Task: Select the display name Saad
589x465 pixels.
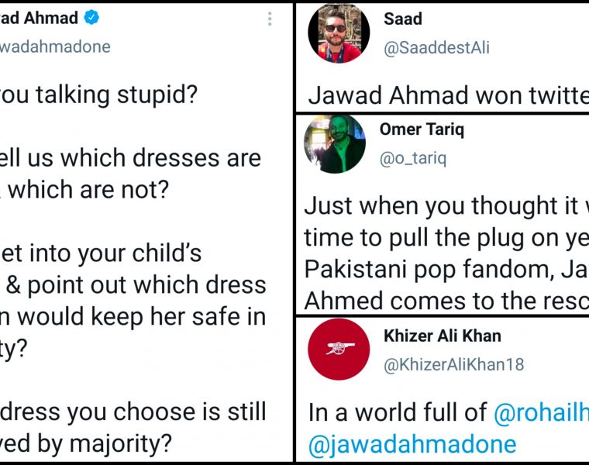Action: coord(403,18)
